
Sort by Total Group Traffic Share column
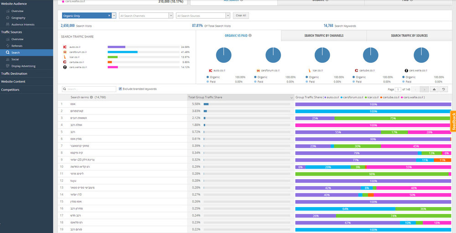240,97
